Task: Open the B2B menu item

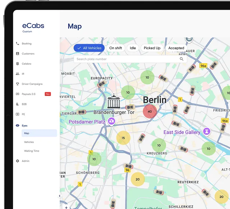Action: (x=24, y=104)
